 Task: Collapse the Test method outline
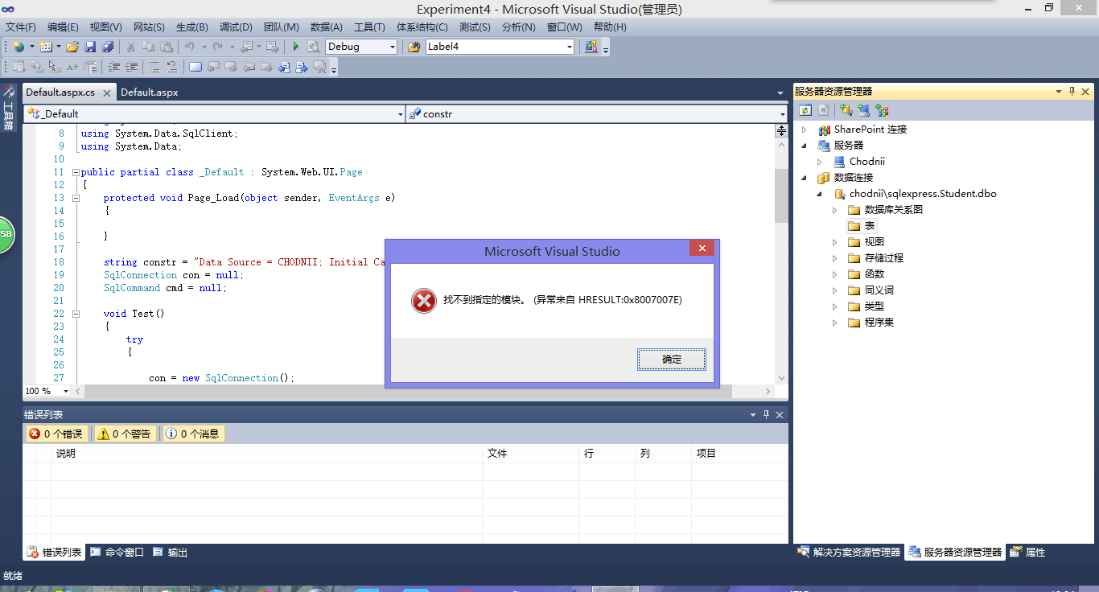pos(76,314)
